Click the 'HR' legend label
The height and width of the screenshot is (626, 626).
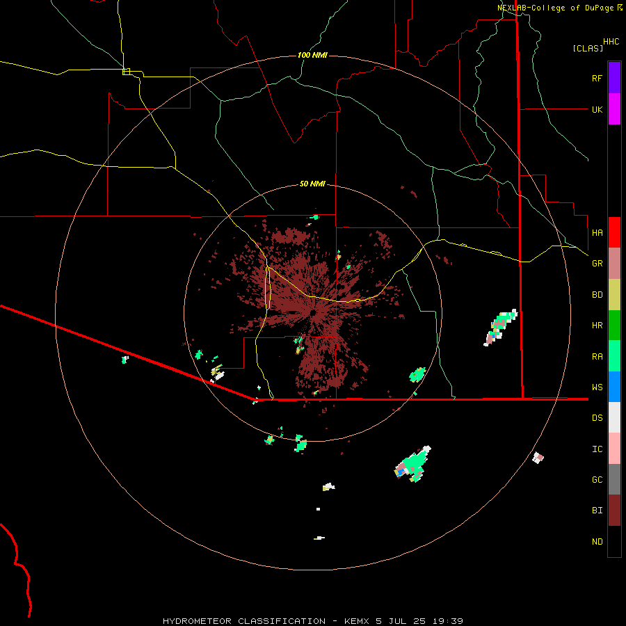tap(597, 326)
